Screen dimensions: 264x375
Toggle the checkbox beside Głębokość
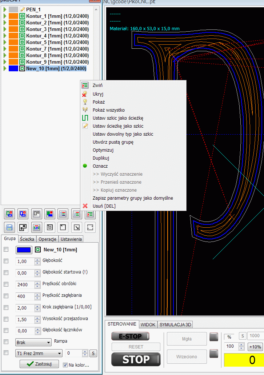(6, 261)
